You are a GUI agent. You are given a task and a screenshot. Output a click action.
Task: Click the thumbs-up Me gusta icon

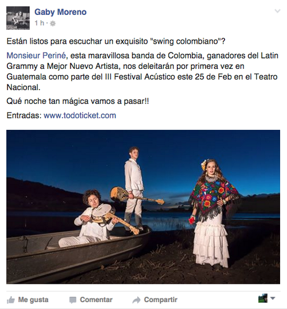click(x=11, y=300)
